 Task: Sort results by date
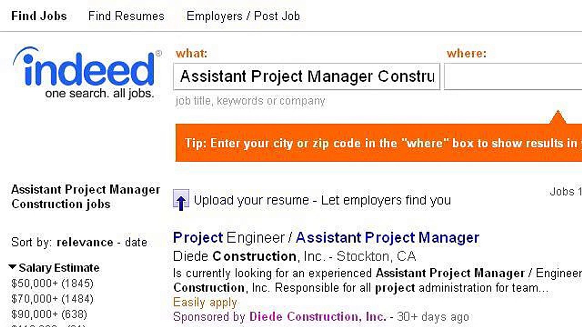(x=136, y=243)
